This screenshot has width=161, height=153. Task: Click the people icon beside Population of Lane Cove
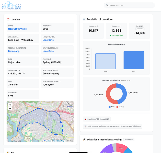point(84,19)
